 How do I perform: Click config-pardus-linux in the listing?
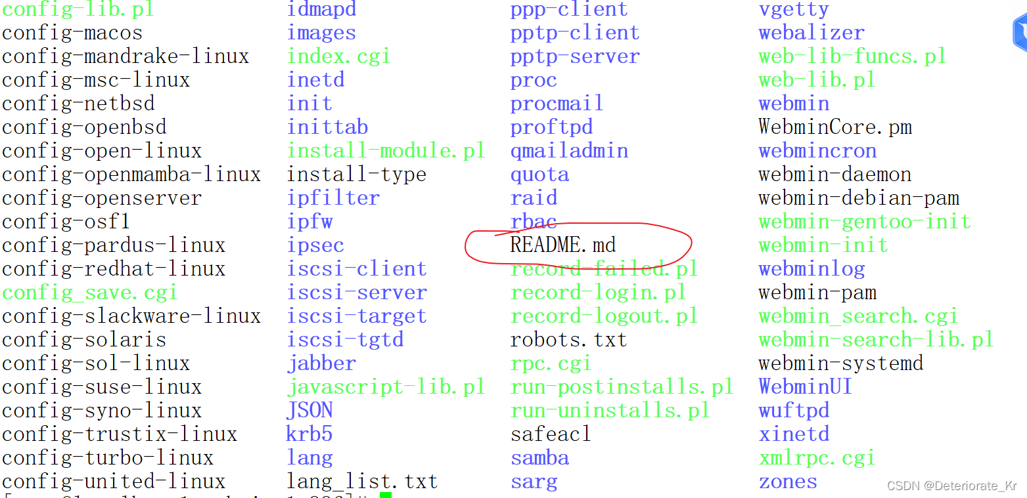(x=114, y=245)
